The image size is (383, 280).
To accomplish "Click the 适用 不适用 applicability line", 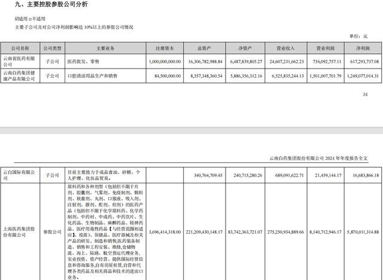I will point(30,19).
